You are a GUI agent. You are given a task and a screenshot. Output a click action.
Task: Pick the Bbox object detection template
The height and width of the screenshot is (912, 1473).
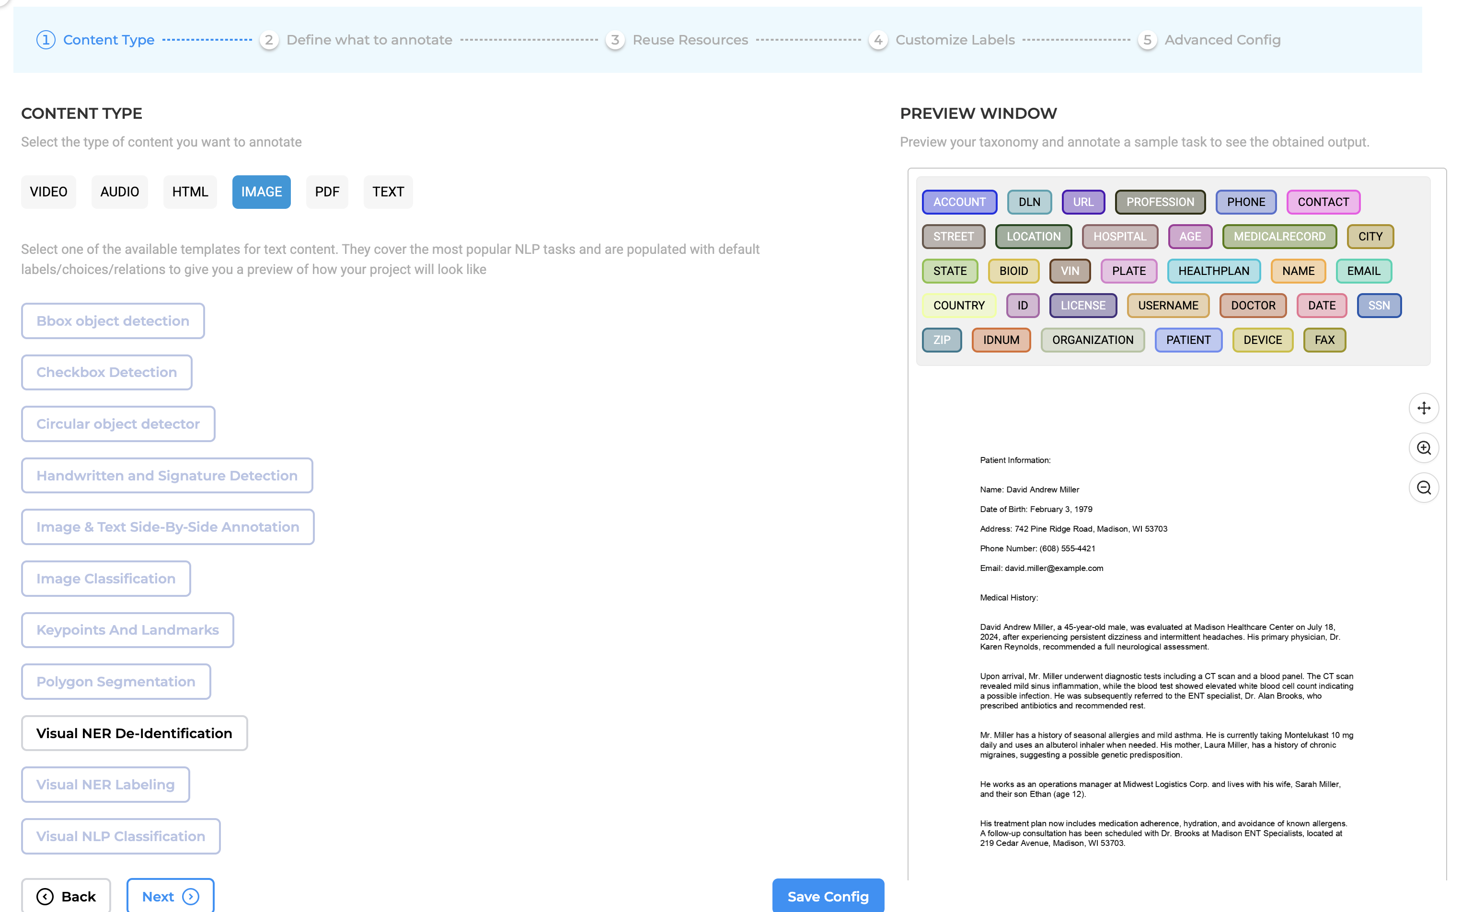click(113, 321)
